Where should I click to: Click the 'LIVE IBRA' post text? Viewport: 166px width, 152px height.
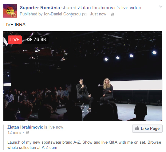(x=14, y=25)
